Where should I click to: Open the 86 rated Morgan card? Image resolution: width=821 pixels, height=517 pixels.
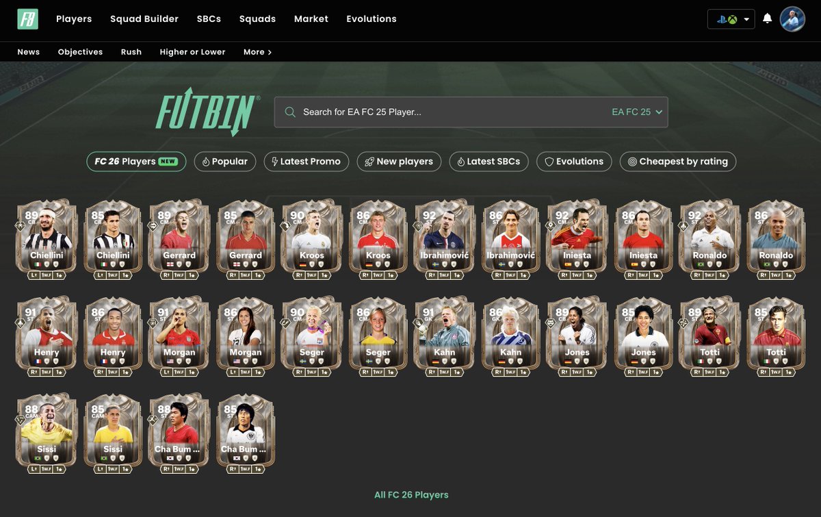coord(246,337)
